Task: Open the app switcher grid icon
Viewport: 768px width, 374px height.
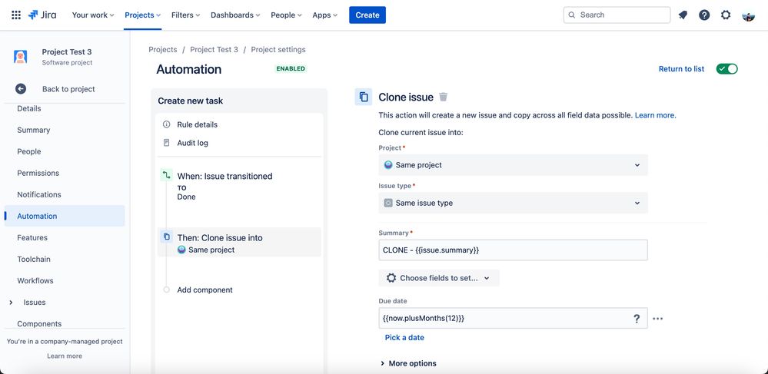Action: (x=16, y=15)
